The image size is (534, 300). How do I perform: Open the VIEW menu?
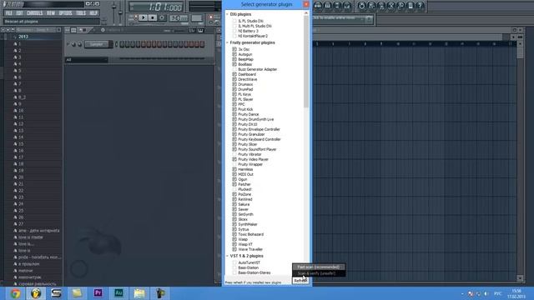coord(51,13)
